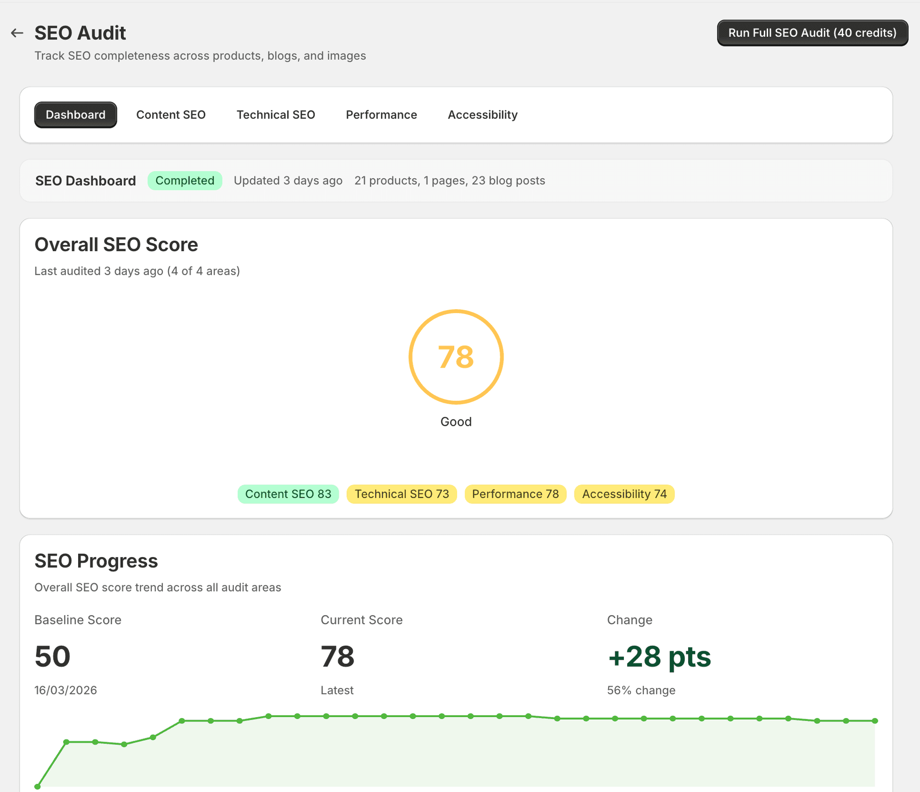The height and width of the screenshot is (792, 920).
Task: Click Run Full SEO Audit button
Action: pyautogui.click(x=812, y=33)
